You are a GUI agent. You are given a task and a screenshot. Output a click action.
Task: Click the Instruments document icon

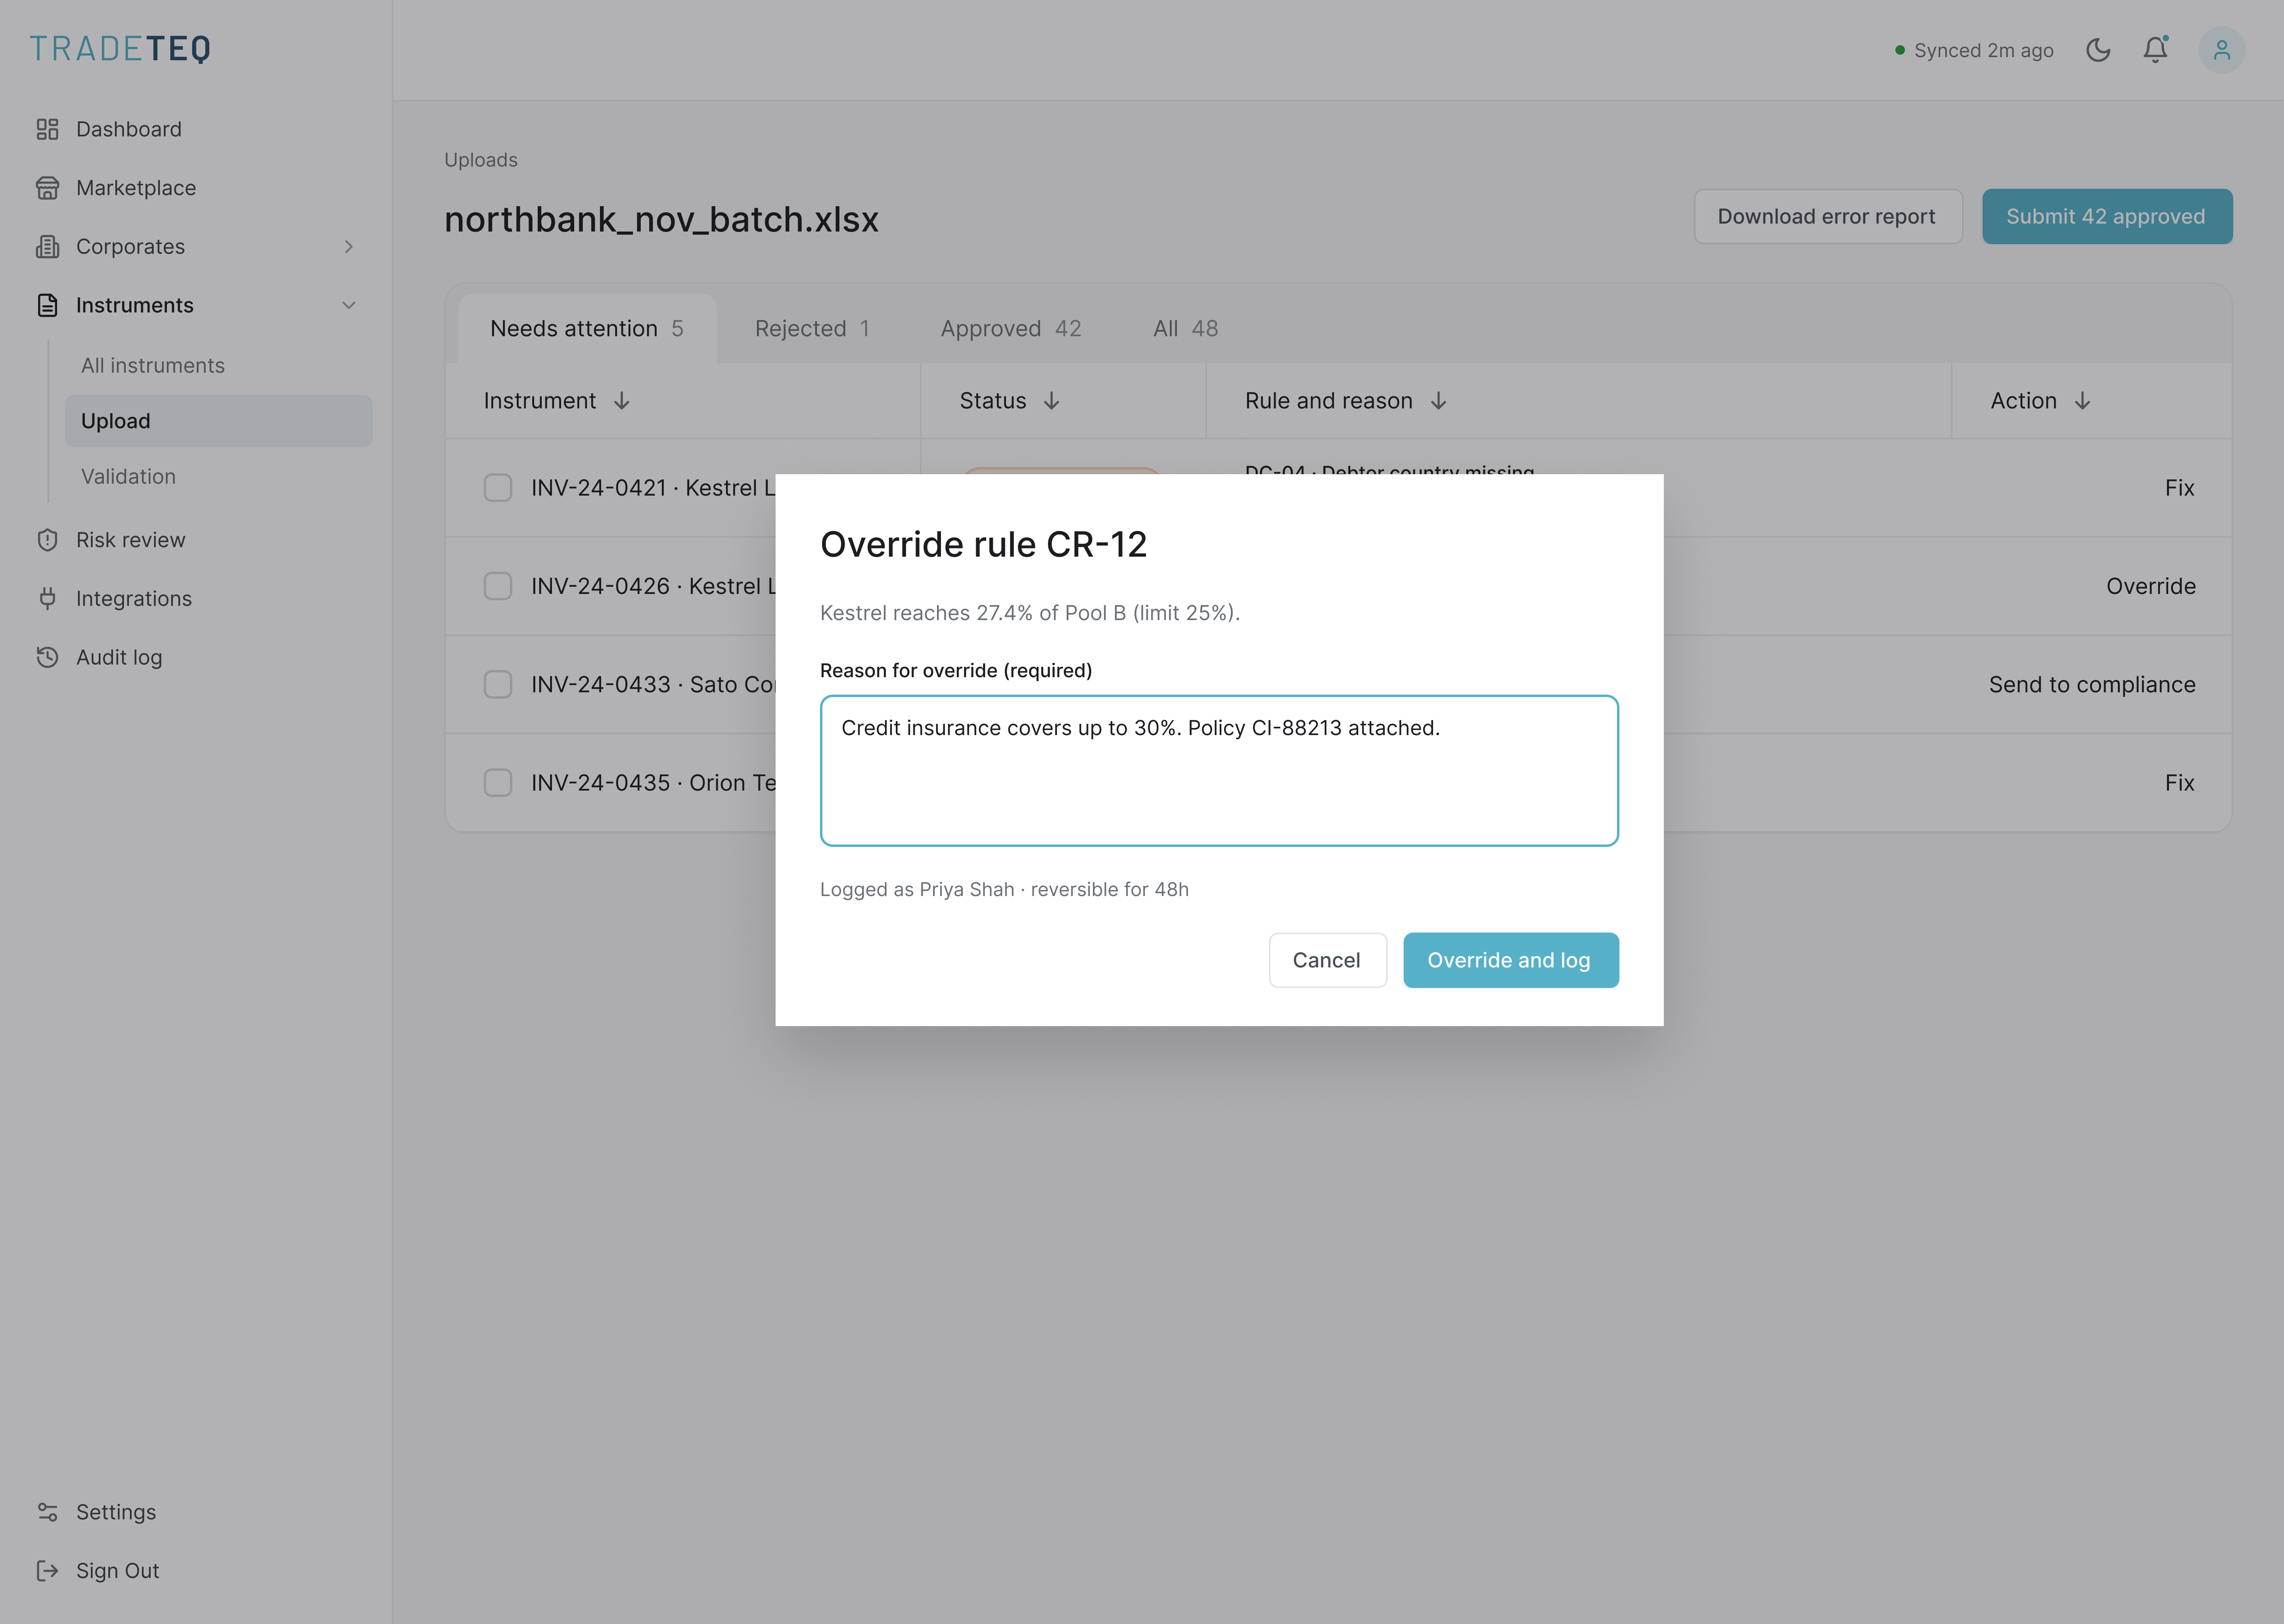coord(47,305)
